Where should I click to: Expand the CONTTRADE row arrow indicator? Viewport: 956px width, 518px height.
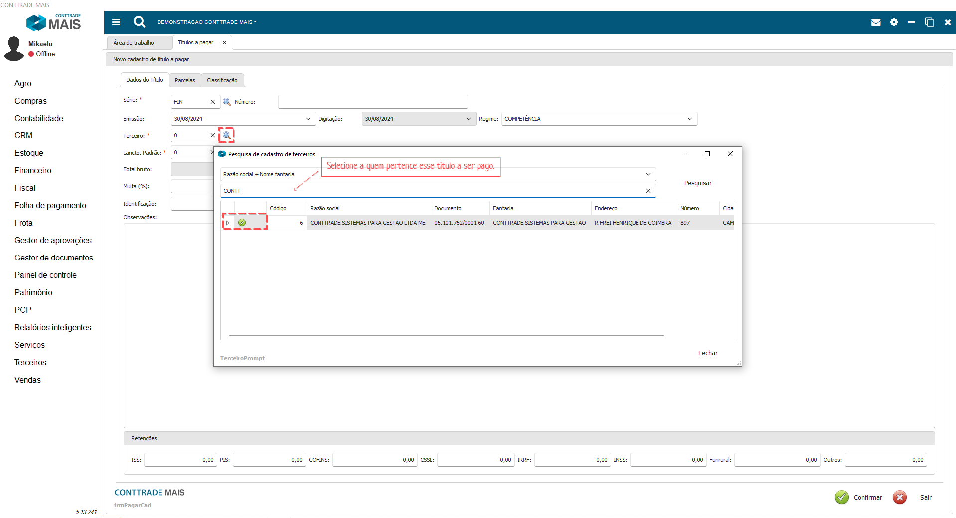228,223
